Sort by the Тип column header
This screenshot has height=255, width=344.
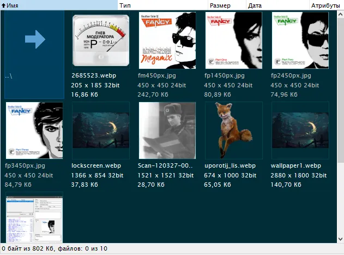pyautogui.click(x=162, y=5)
